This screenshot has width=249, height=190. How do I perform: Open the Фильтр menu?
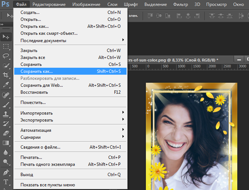coord(181,4)
